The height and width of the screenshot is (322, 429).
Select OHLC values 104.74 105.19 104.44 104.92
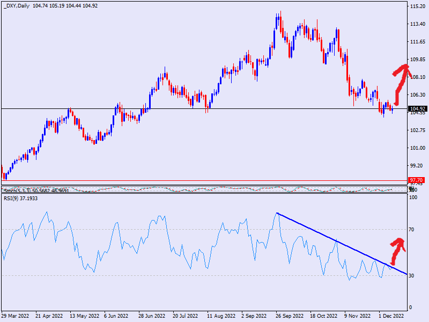[65, 6]
